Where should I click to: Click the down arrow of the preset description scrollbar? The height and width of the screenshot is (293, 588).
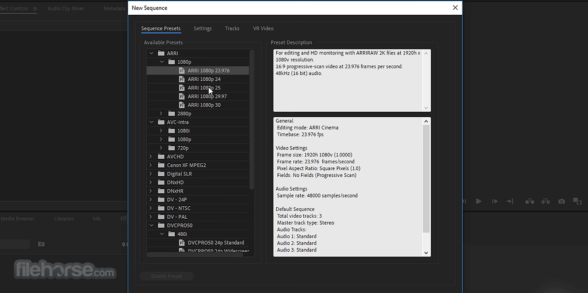point(426,108)
